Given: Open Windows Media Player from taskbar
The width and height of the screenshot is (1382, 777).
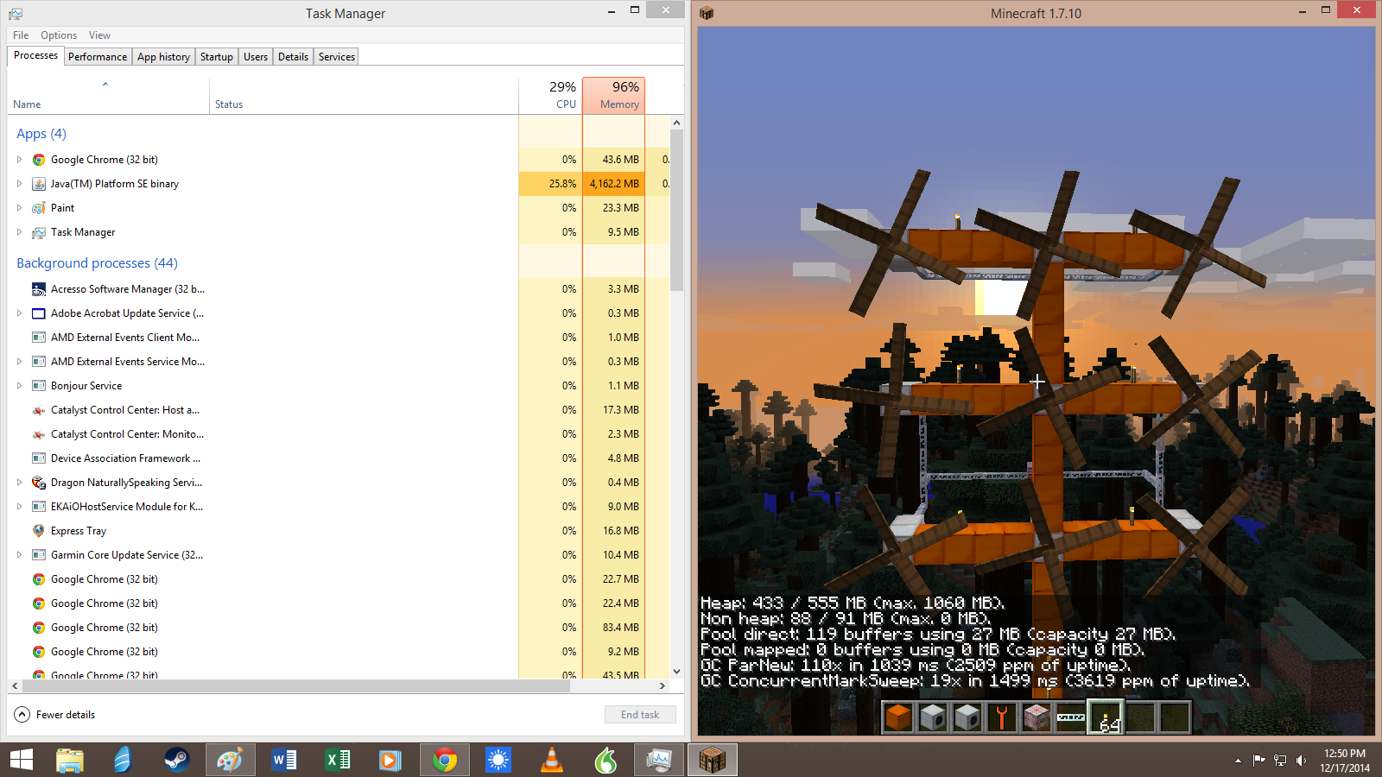Looking at the screenshot, I should click(390, 760).
